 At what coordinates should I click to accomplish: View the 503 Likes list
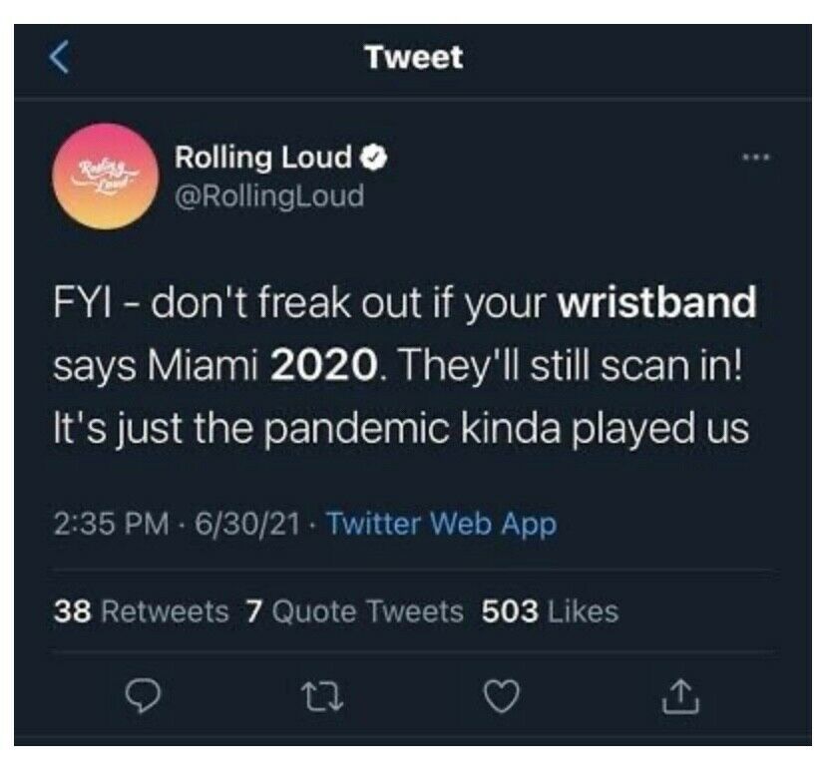(550, 611)
